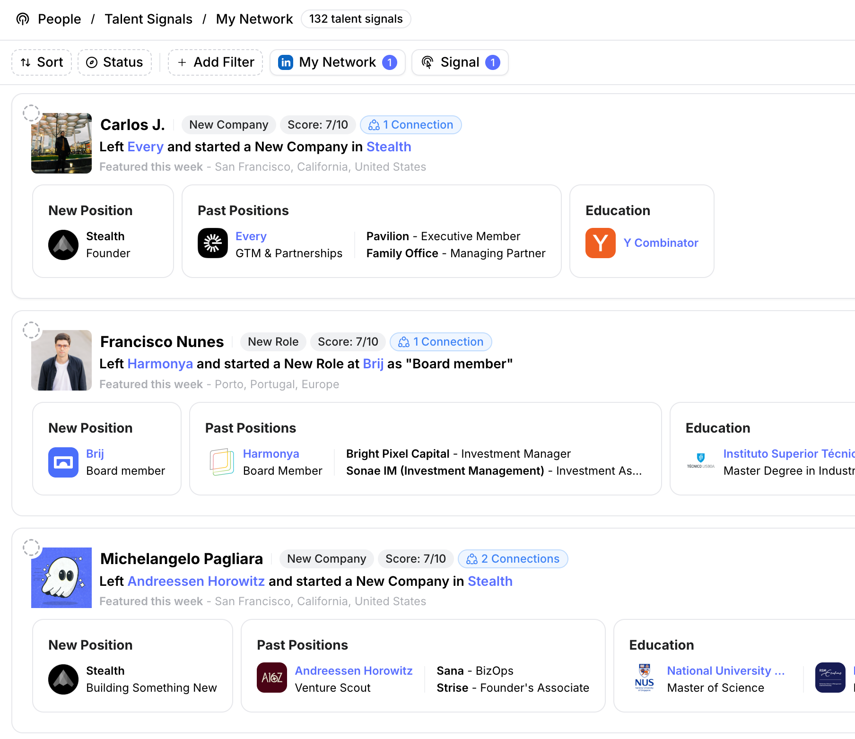Open Carlos J.'s profile photo

[x=61, y=143]
